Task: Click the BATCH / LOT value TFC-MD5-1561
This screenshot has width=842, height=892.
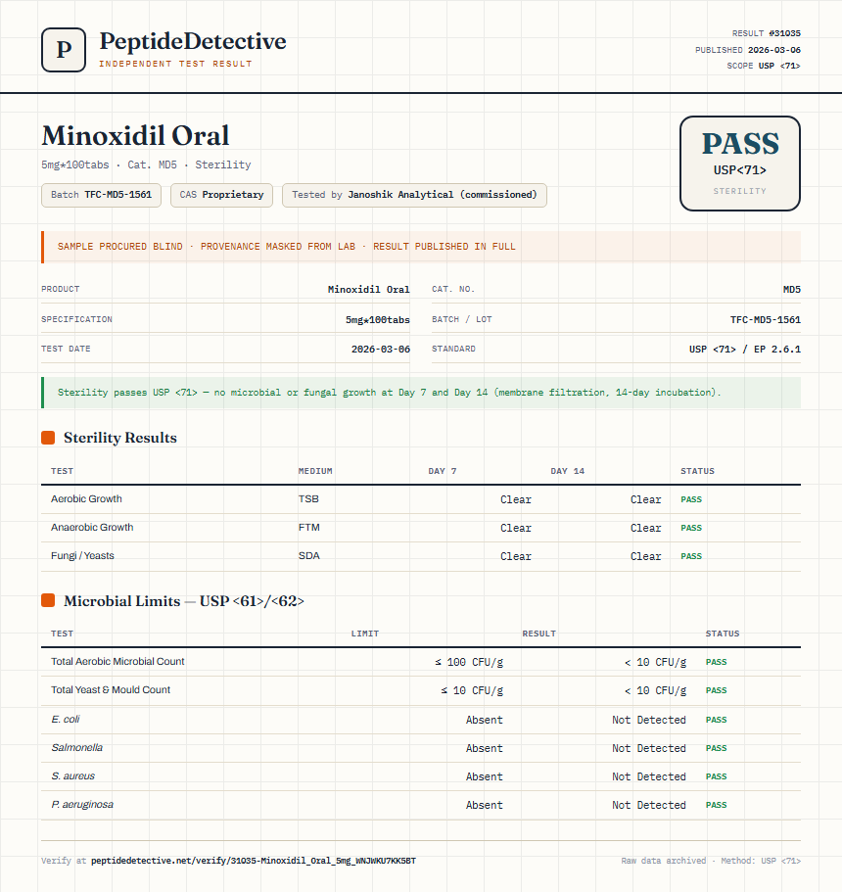Action: (766, 320)
